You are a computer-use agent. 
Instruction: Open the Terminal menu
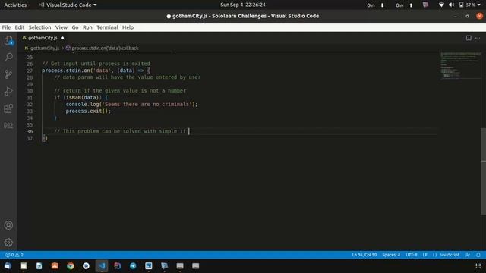click(107, 27)
